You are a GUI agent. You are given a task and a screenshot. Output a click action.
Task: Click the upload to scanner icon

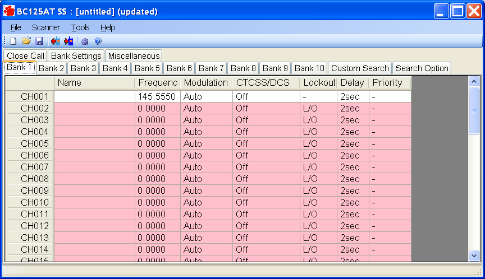[x=68, y=41]
